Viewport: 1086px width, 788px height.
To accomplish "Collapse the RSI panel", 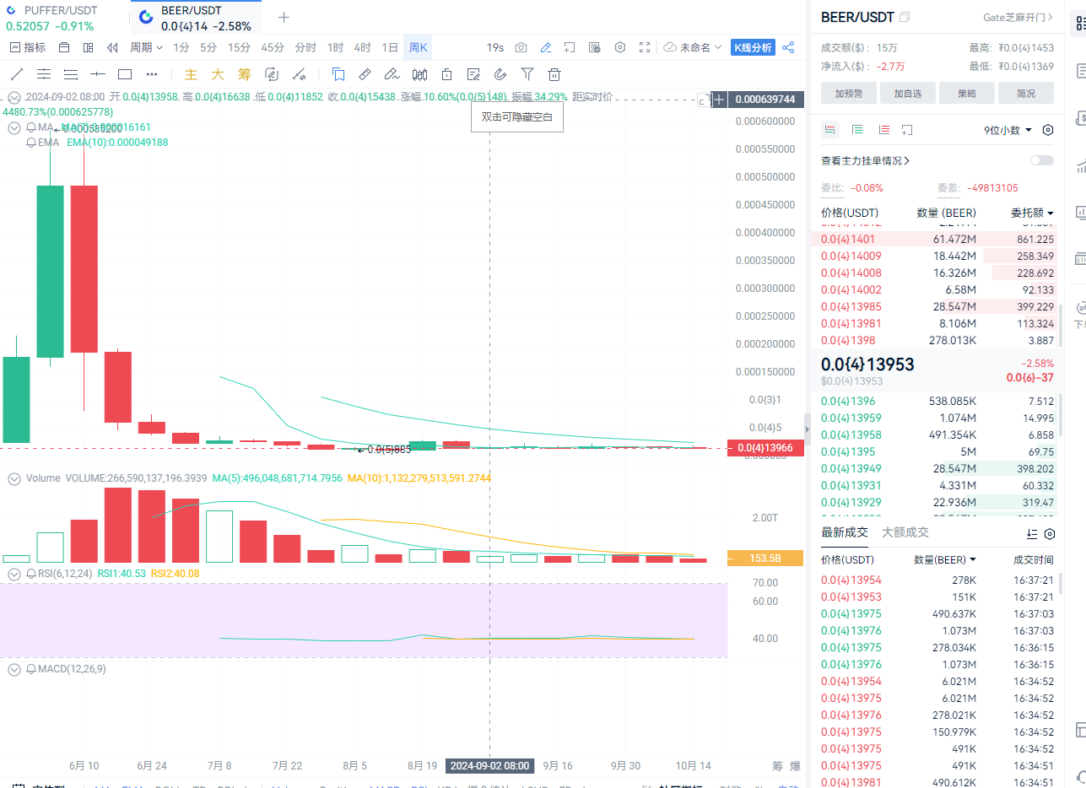I will [x=14, y=574].
